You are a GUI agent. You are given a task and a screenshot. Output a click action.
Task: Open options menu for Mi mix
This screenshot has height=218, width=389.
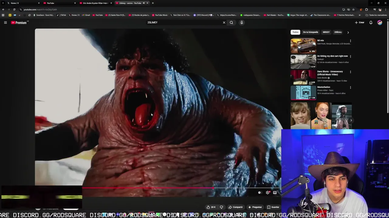pos(350,41)
